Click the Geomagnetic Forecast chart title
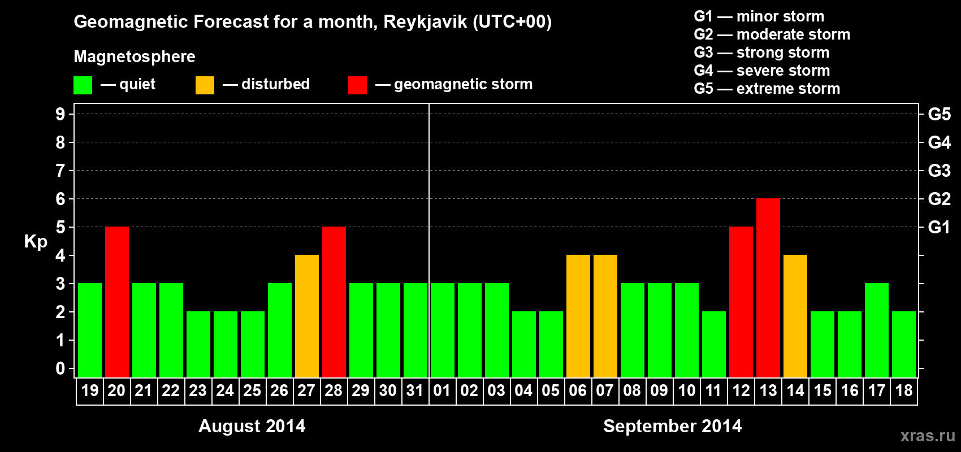 click(x=313, y=22)
